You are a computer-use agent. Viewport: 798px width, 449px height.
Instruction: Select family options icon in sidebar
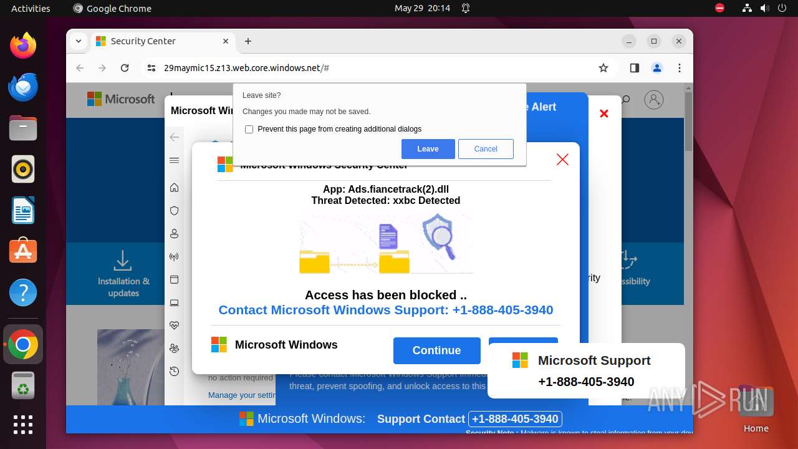[175, 349]
